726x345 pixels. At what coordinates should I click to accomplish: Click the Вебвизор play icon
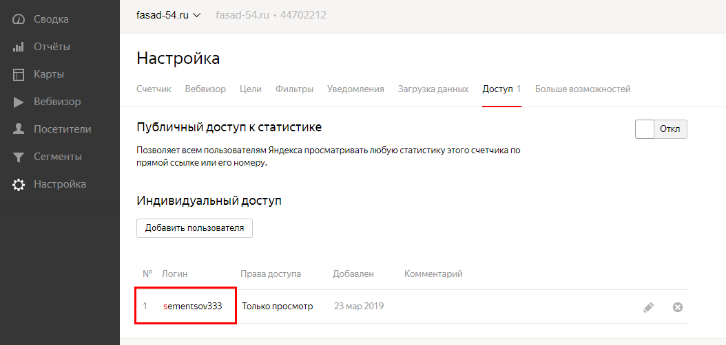point(18,102)
